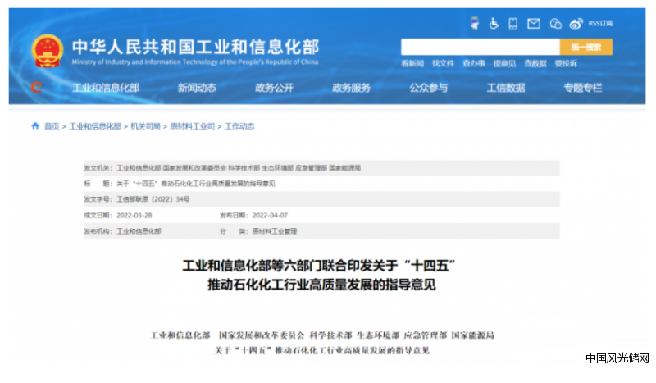Click the red swirl icon in nav bar
Viewport: 656px width, 383px height.
click(37, 87)
